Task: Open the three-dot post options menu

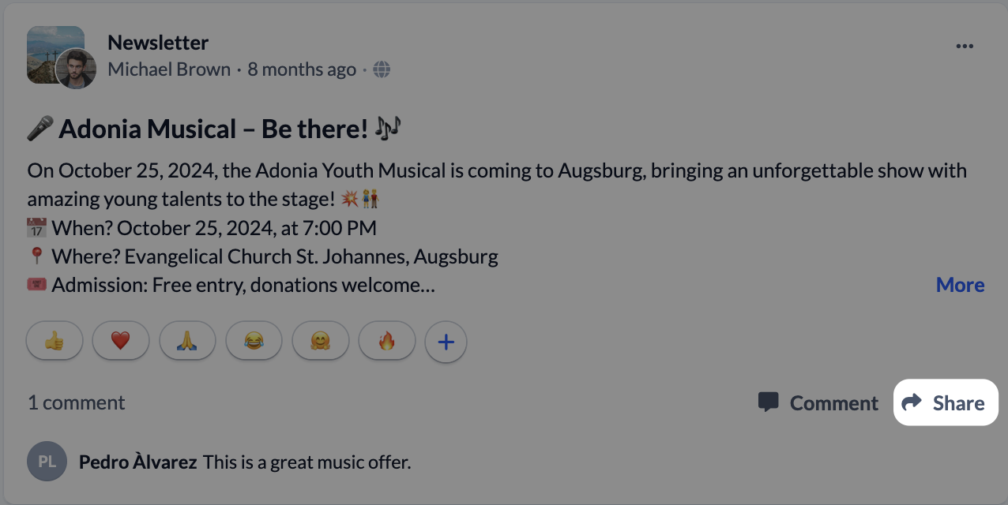Action: [965, 47]
